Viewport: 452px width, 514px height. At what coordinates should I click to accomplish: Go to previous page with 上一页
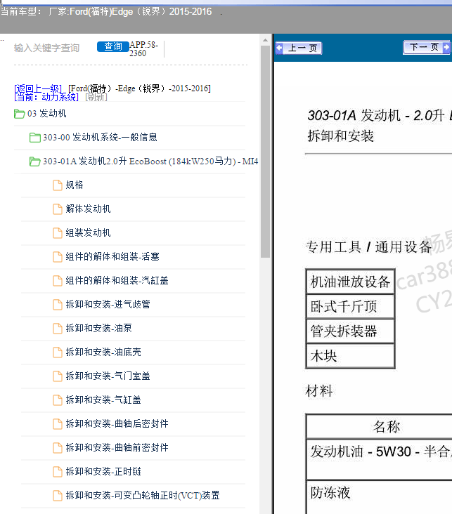click(299, 48)
